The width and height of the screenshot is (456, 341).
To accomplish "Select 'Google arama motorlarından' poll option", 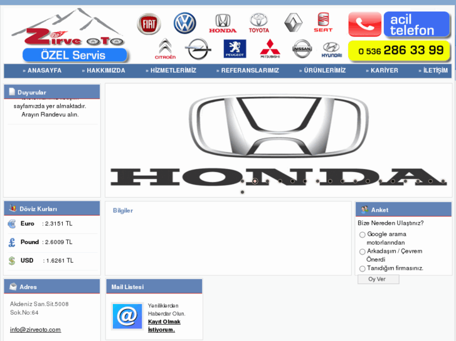I will 362,235.
